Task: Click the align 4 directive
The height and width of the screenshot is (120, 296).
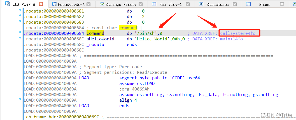Action: 128,100
